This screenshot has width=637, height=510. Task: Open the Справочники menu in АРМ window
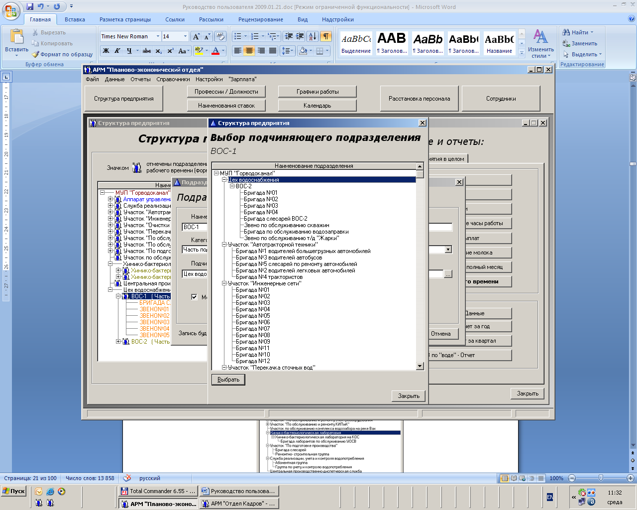[173, 79]
